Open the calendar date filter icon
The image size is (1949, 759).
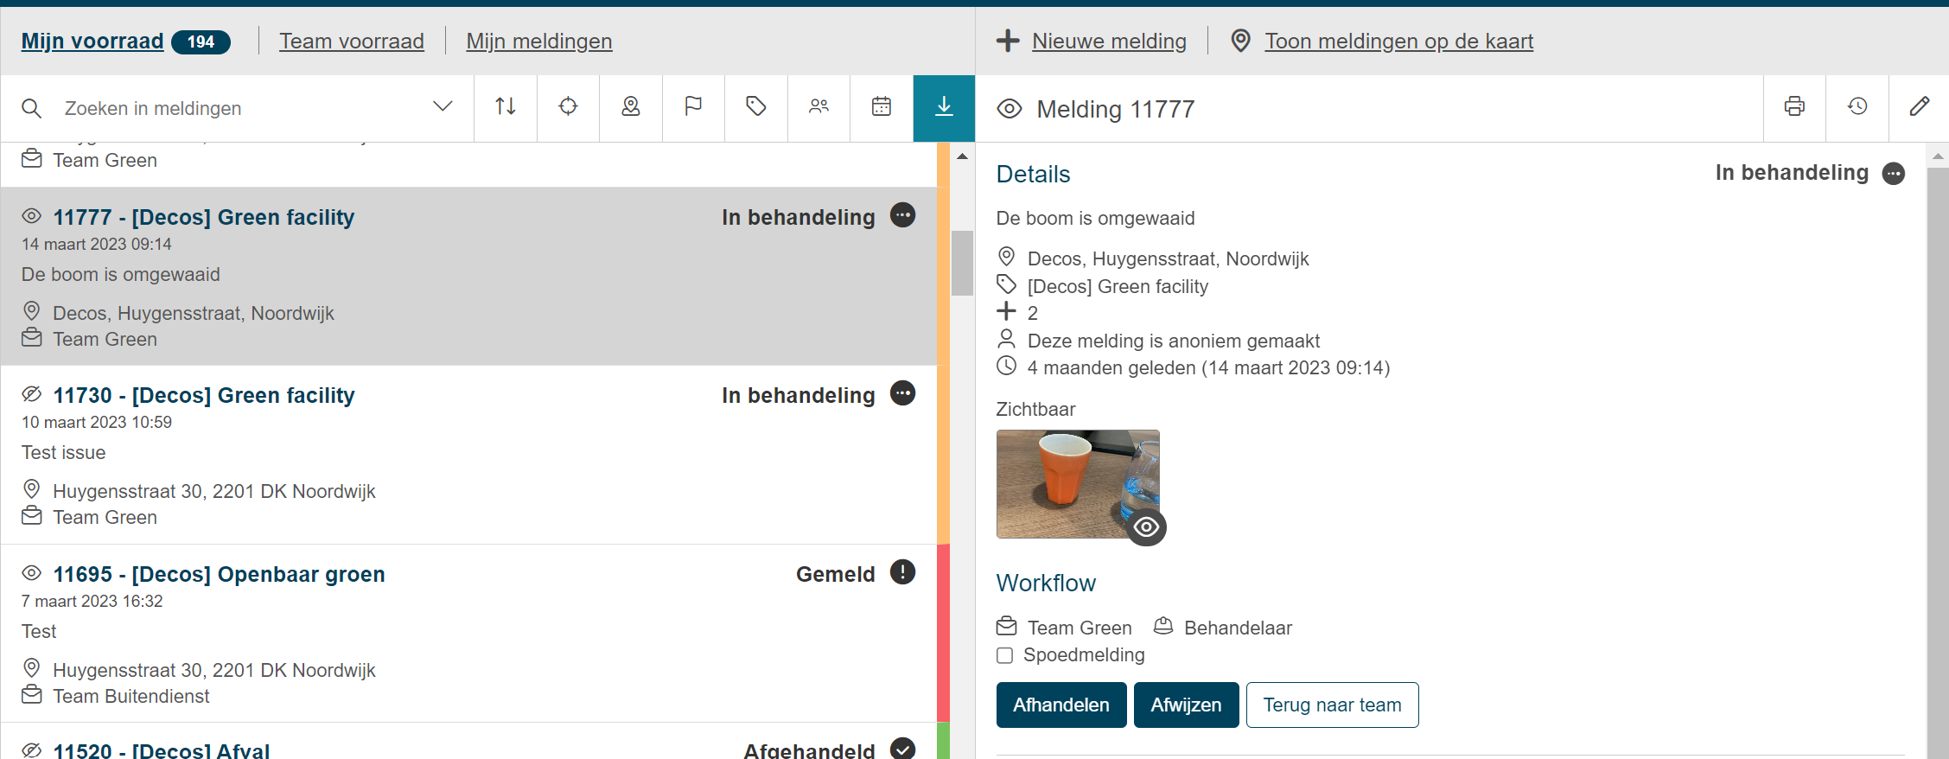pos(882,107)
